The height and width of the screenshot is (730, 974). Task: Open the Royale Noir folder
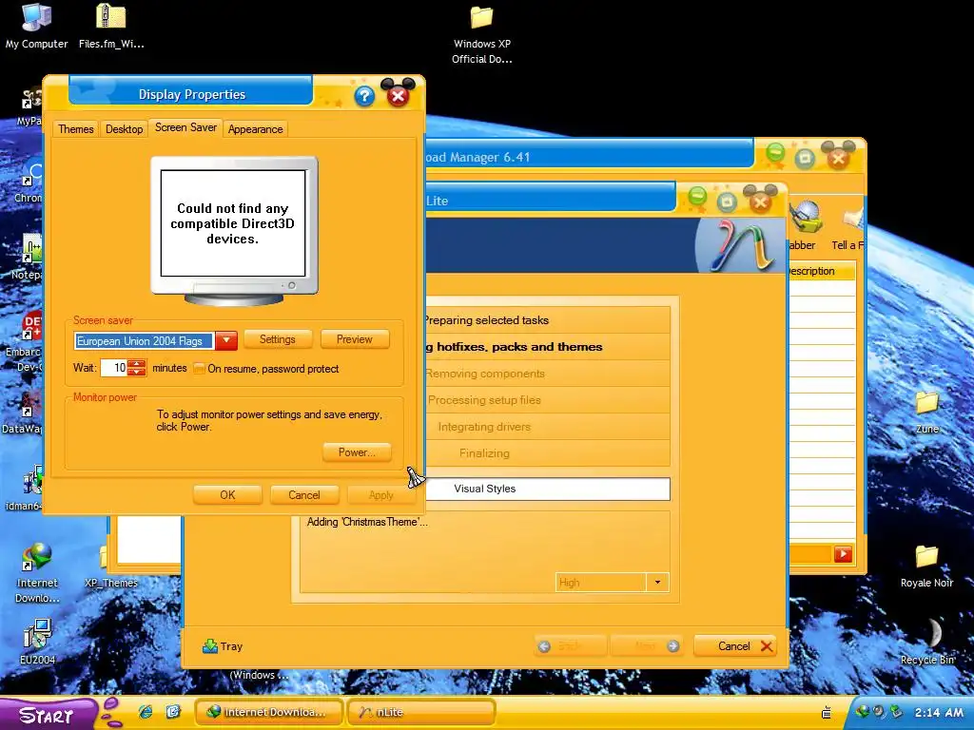[x=926, y=567]
